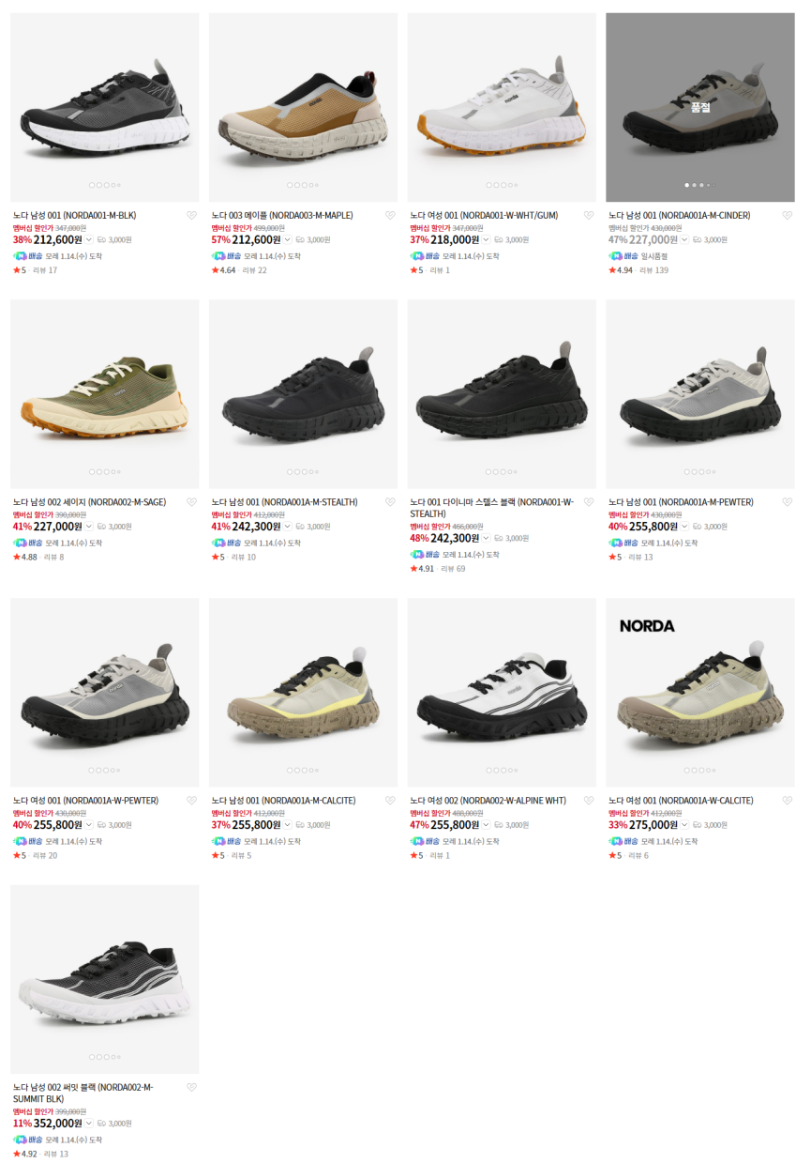Click heart icon for NORDA002-M-SUMMIT BLK
This screenshot has height=1163, width=796.
pos(191,1088)
